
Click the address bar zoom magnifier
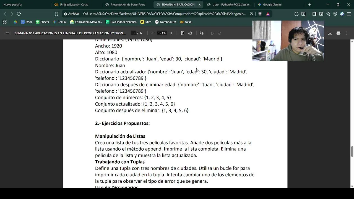click(x=252, y=14)
